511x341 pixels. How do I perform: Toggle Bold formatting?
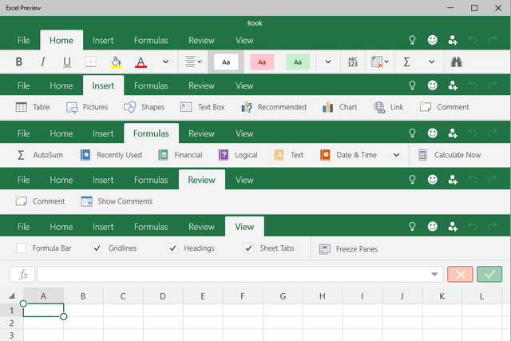(19, 61)
